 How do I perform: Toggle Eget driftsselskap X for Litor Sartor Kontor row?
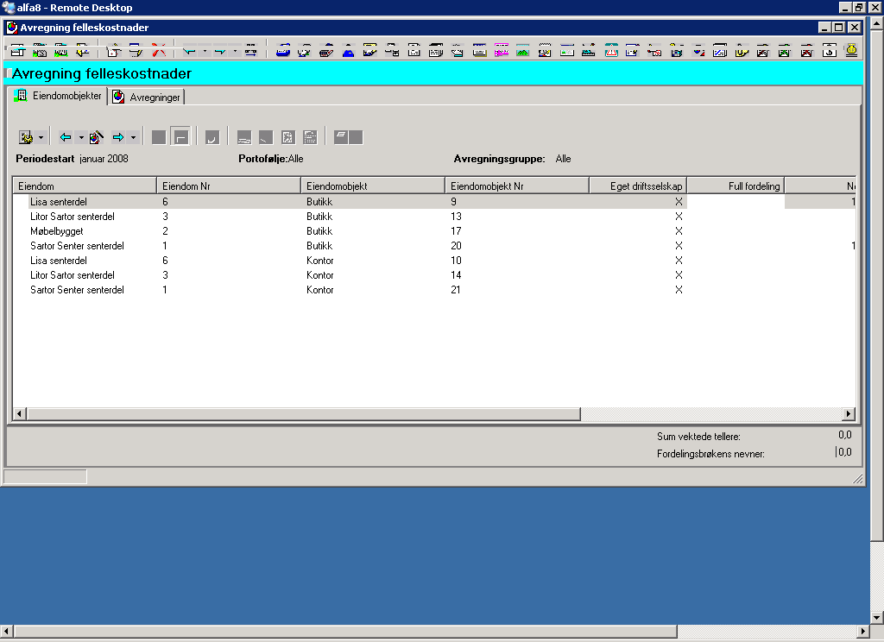(679, 275)
